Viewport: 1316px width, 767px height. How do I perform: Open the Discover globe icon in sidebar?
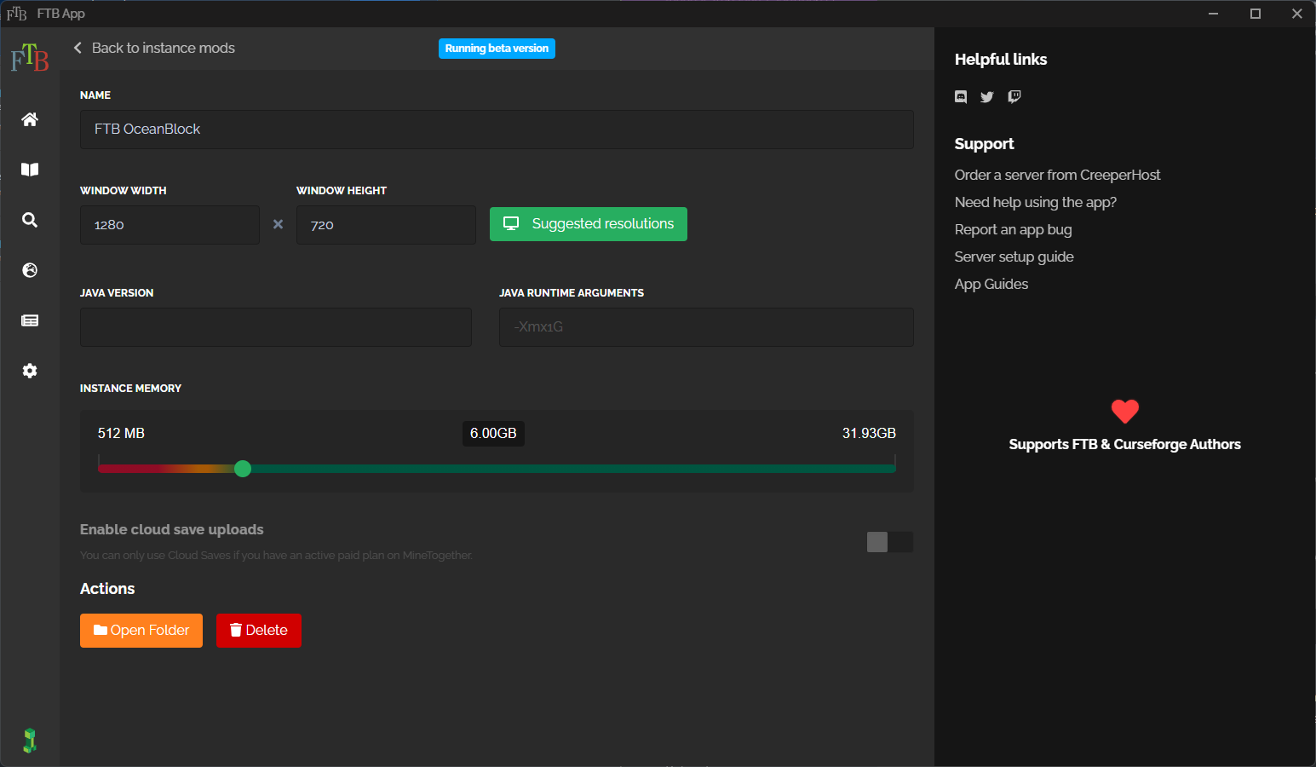[x=30, y=270]
